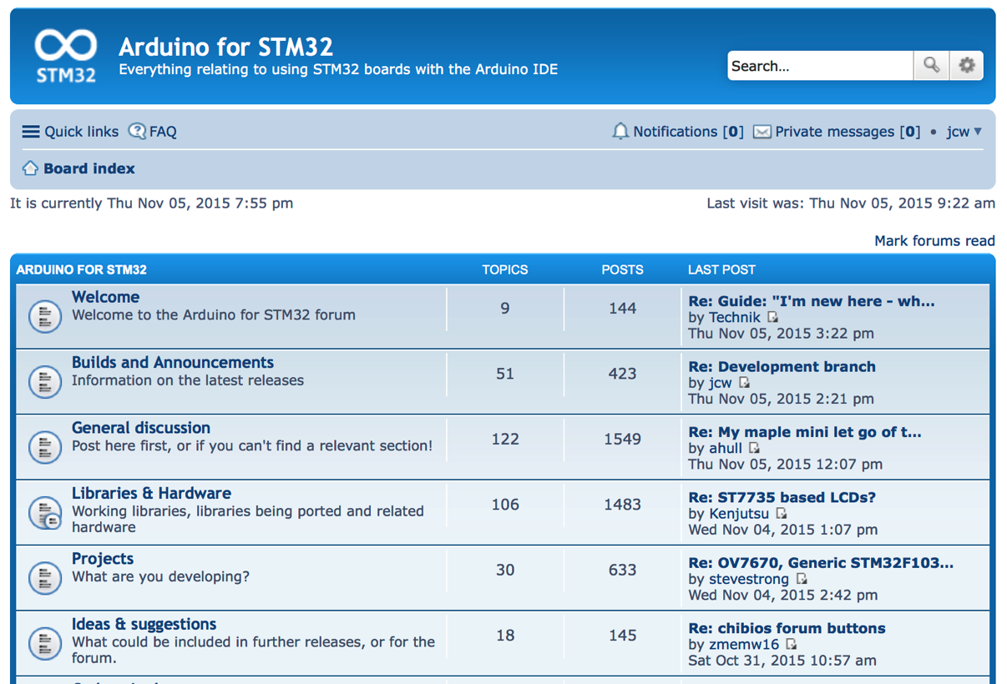Click the 'Arduino for STM32' site title
Viewport: 1007px width, 684px height.
226,47
